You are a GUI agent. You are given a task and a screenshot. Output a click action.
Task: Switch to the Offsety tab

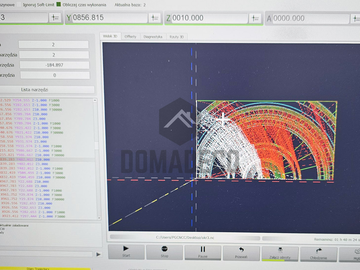click(x=130, y=37)
